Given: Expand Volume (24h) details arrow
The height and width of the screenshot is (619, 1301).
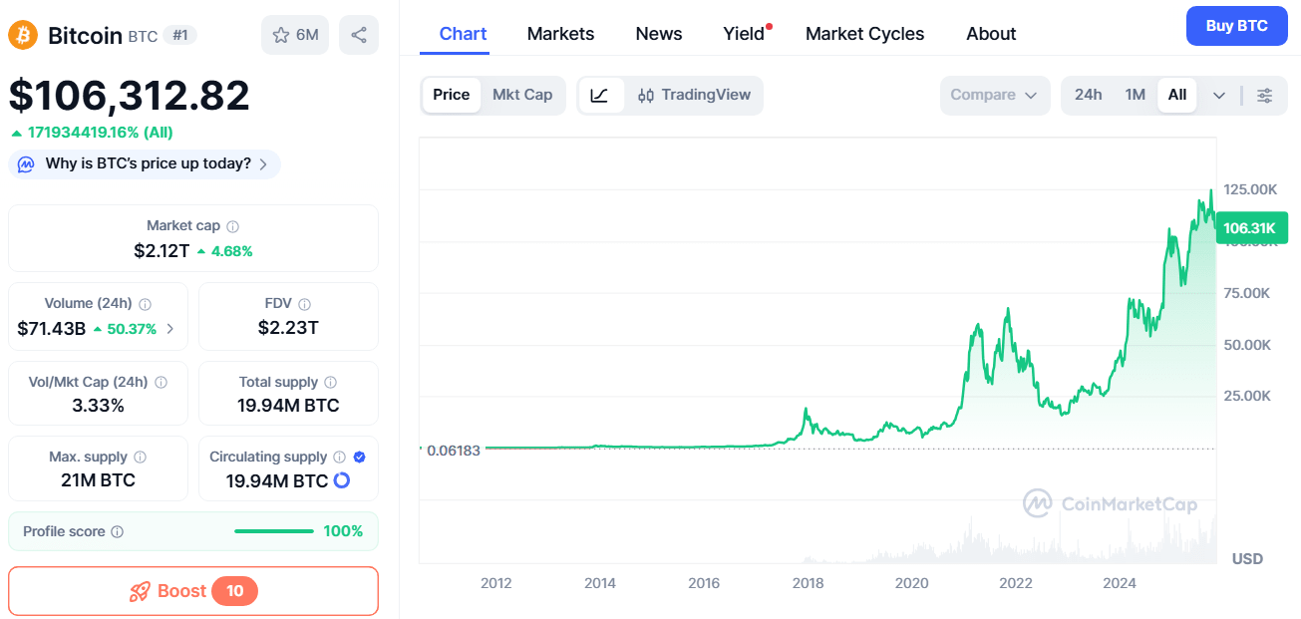Looking at the screenshot, I should point(170,329).
